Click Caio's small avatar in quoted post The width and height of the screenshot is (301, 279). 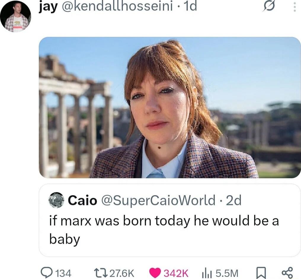[x=56, y=200]
